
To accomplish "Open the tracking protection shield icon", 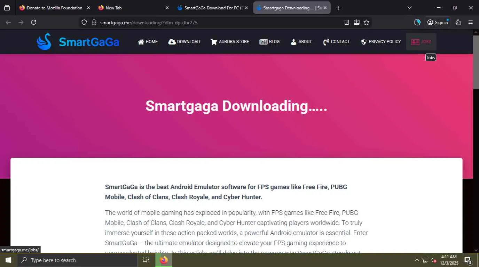I will pos(84,22).
